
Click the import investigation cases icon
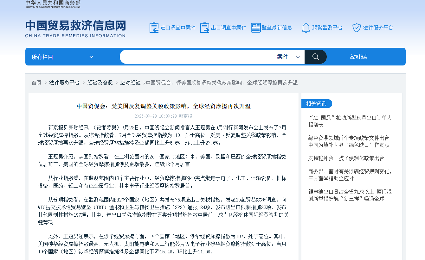pyautogui.click(x=154, y=28)
